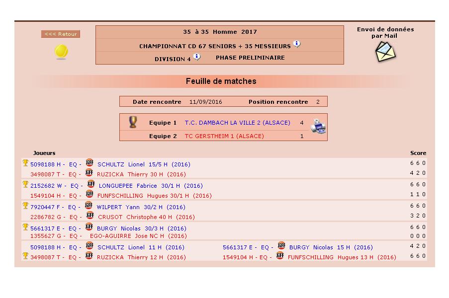Select player RUZICKA Thierry 30 H (2016)
The width and height of the screenshot is (449, 298).
pos(141,174)
